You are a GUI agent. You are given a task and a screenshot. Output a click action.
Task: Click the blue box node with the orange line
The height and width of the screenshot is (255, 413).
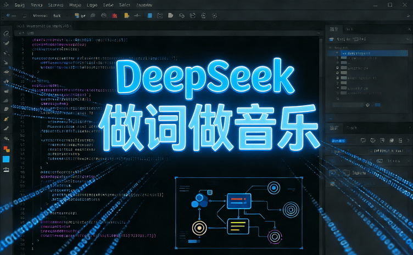coord(239,201)
